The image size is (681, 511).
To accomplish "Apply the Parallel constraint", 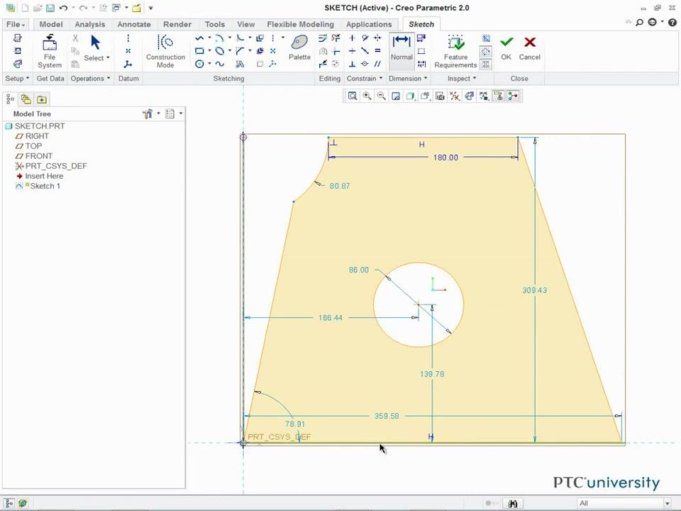I will point(377,64).
